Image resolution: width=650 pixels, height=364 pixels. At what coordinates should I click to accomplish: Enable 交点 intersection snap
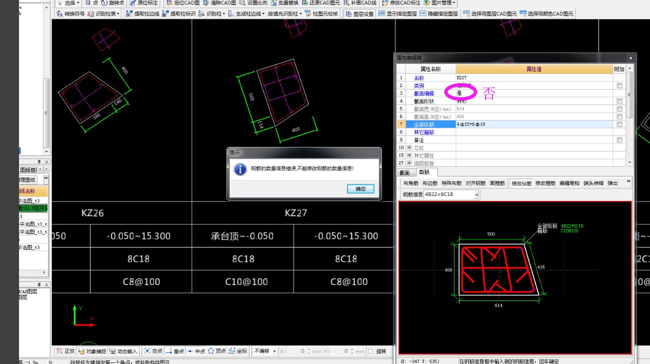coord(153,351)
